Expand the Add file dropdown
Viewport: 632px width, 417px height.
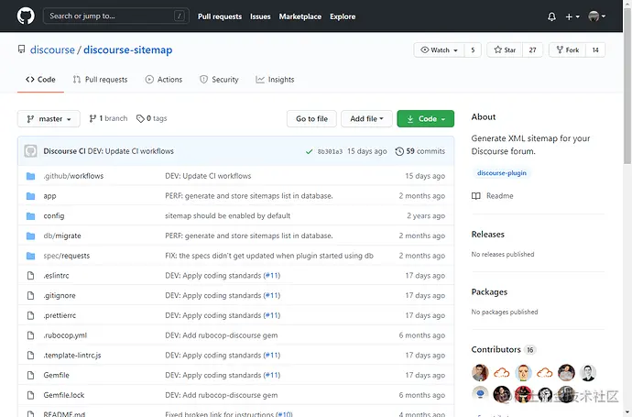(x=366, y=118)
